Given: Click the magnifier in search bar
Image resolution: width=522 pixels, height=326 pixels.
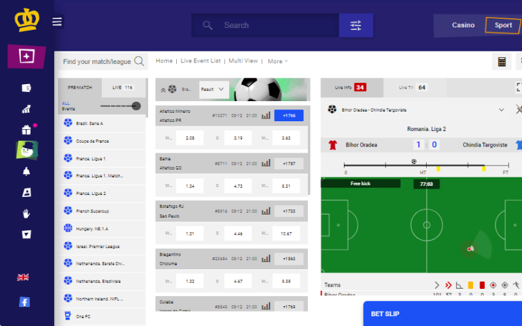Looking at the screenshot, I should 207,25.
